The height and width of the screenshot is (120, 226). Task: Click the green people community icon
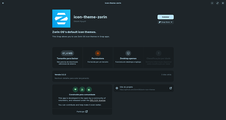pyautogui.click(x=82, y=90)
